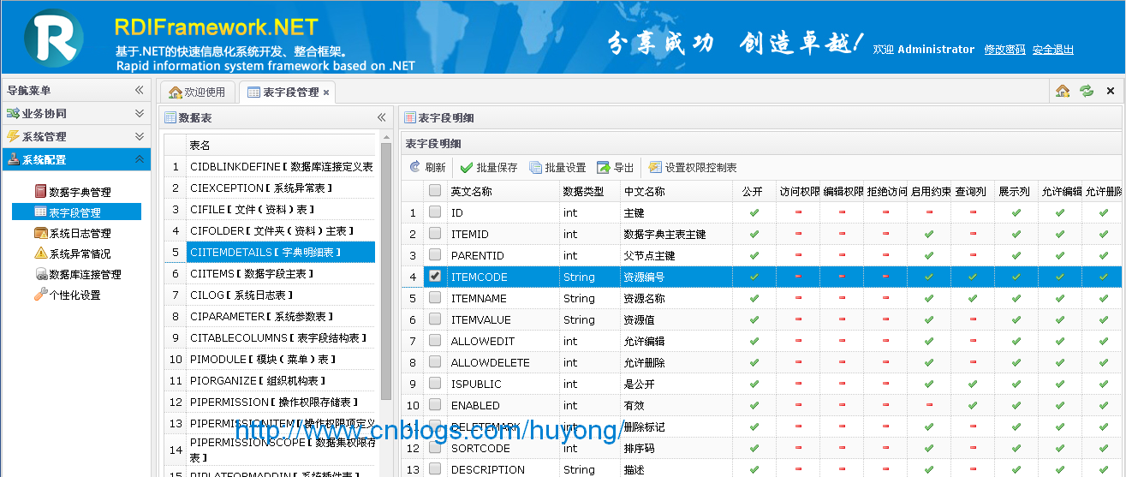Image resolution: width=1126 pixels, height=477 pixels.
Task: Open 个性化设置 menu item
Action: (74, 295)
